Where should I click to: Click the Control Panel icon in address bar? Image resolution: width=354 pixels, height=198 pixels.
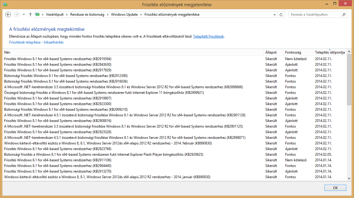point(38,15)
